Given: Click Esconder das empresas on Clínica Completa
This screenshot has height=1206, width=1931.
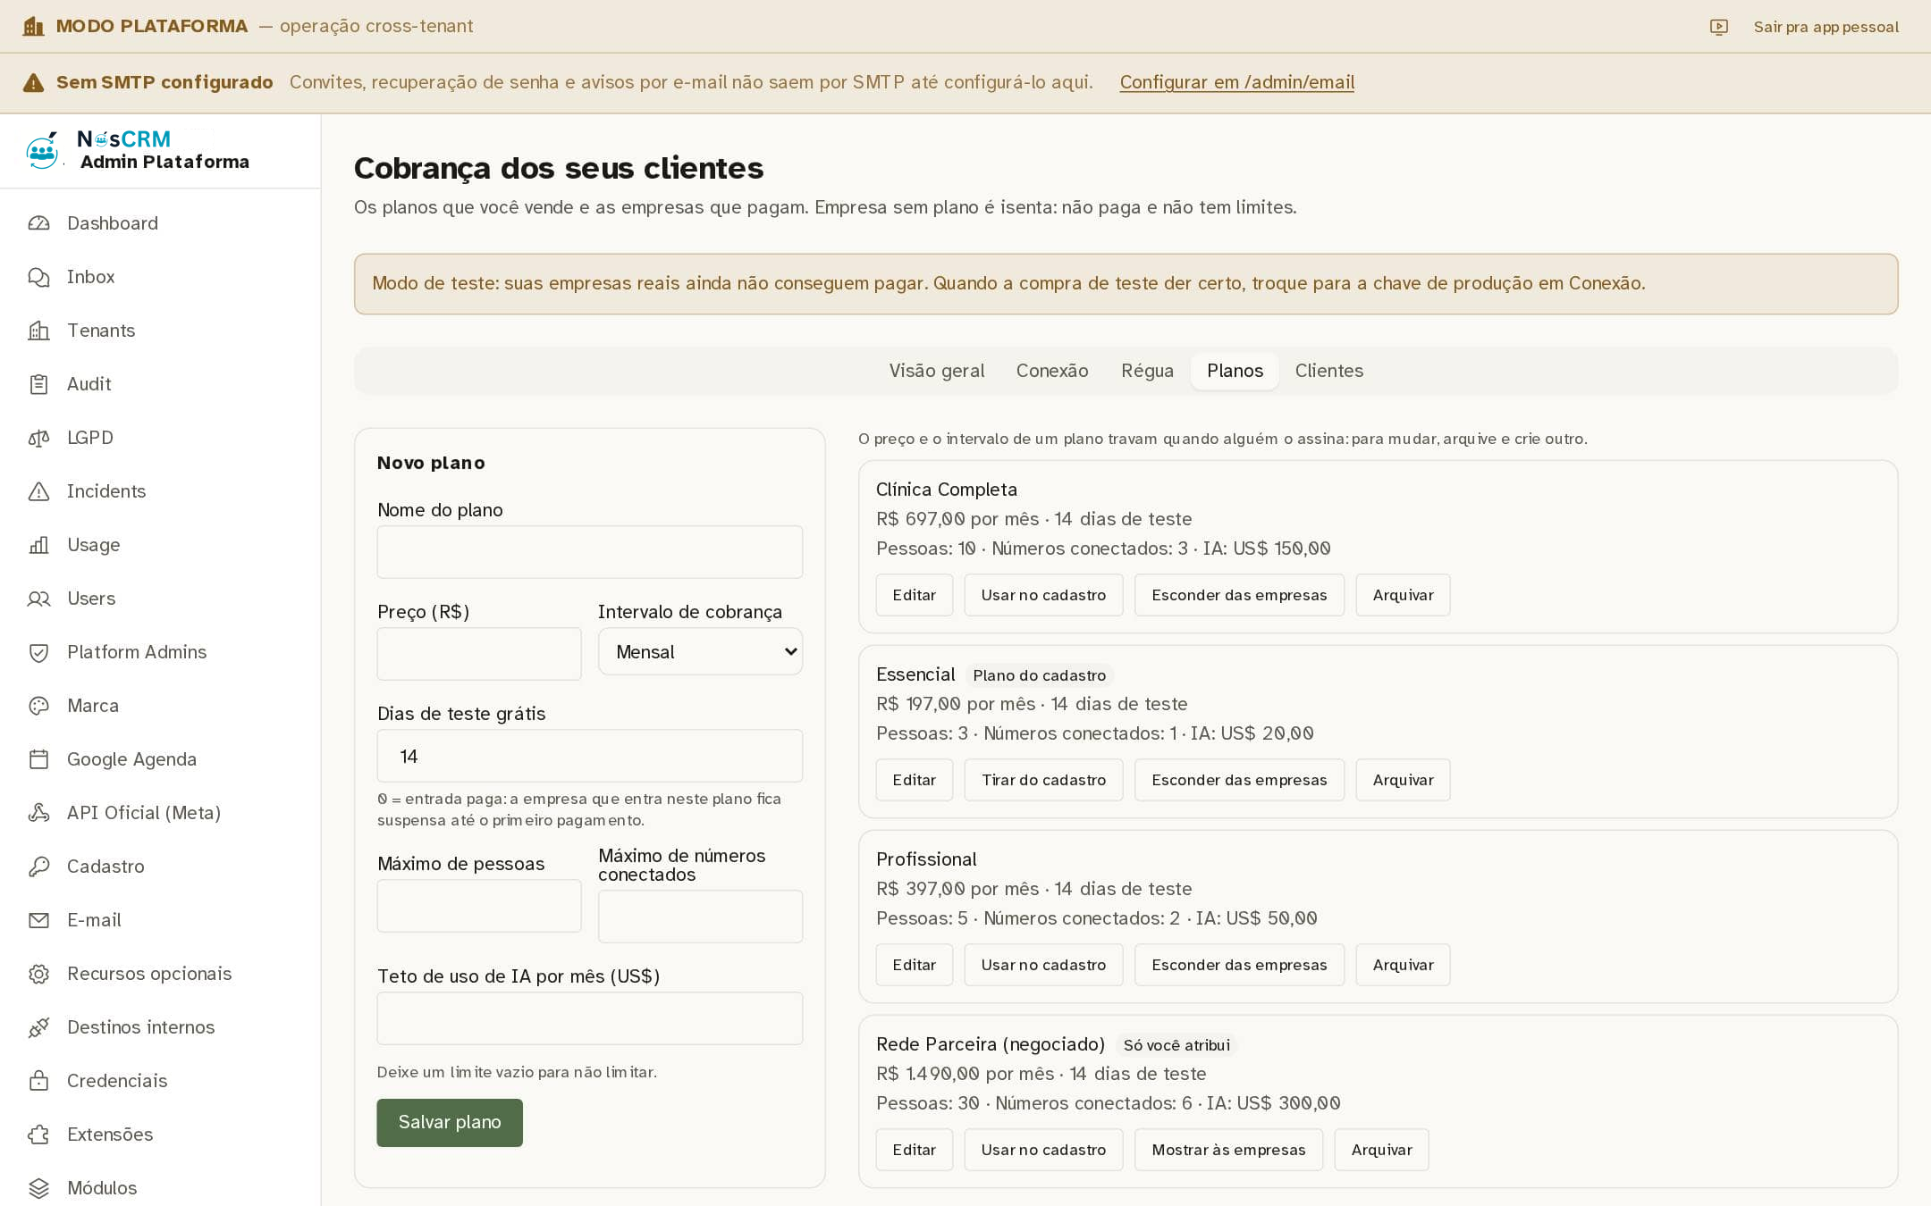Looking at the screenshot, I should (x=1239, y=595).
